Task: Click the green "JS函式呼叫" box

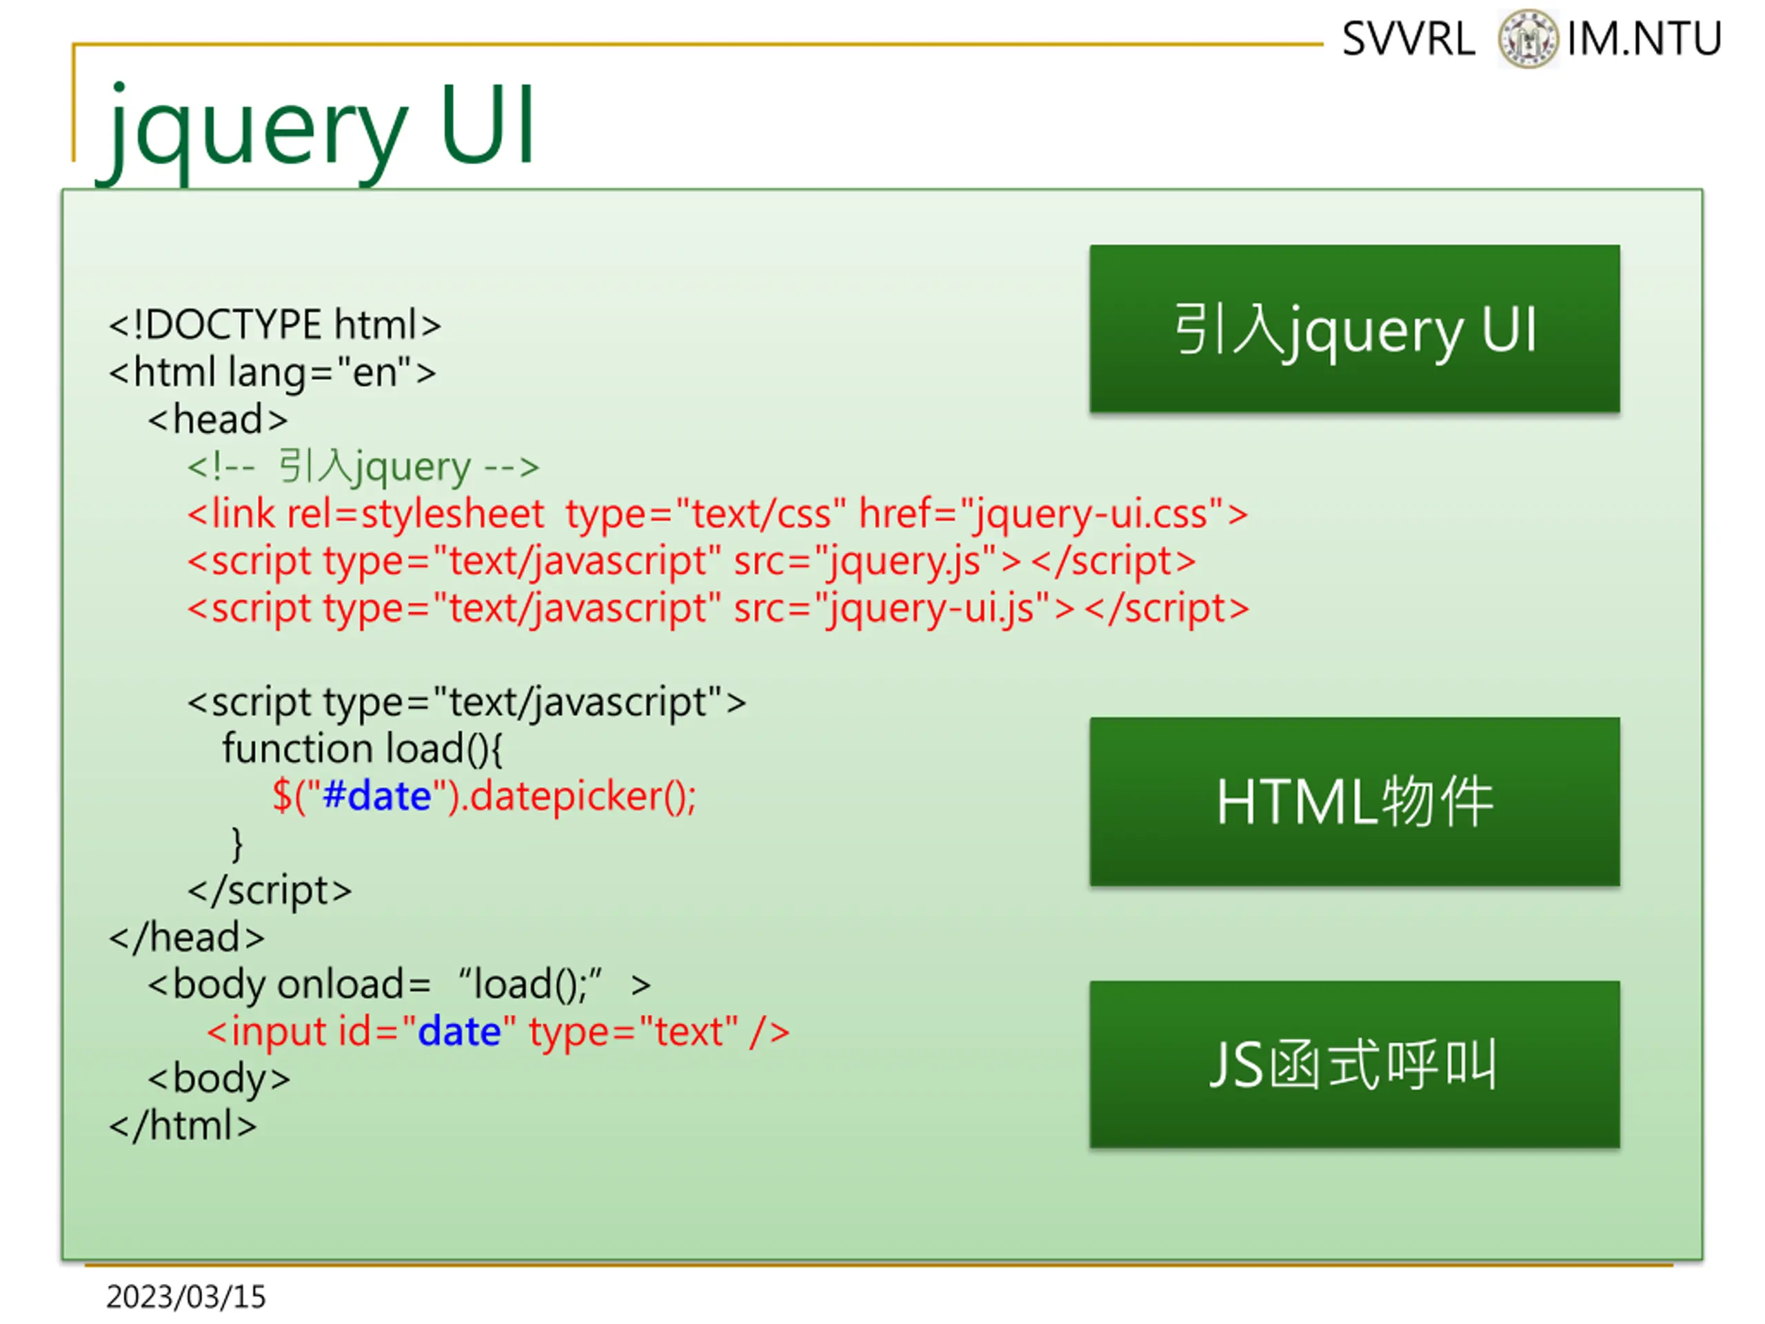Action: [x=1354, y=1064]
